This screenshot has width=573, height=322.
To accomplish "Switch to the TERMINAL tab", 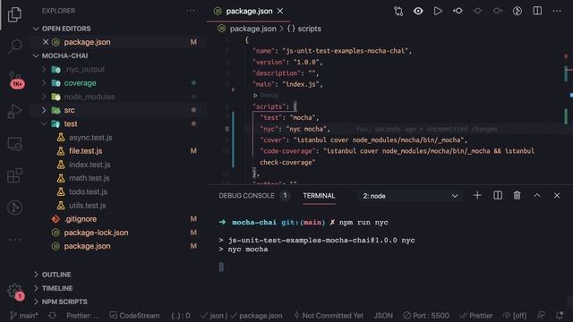I will click(319, 196).
